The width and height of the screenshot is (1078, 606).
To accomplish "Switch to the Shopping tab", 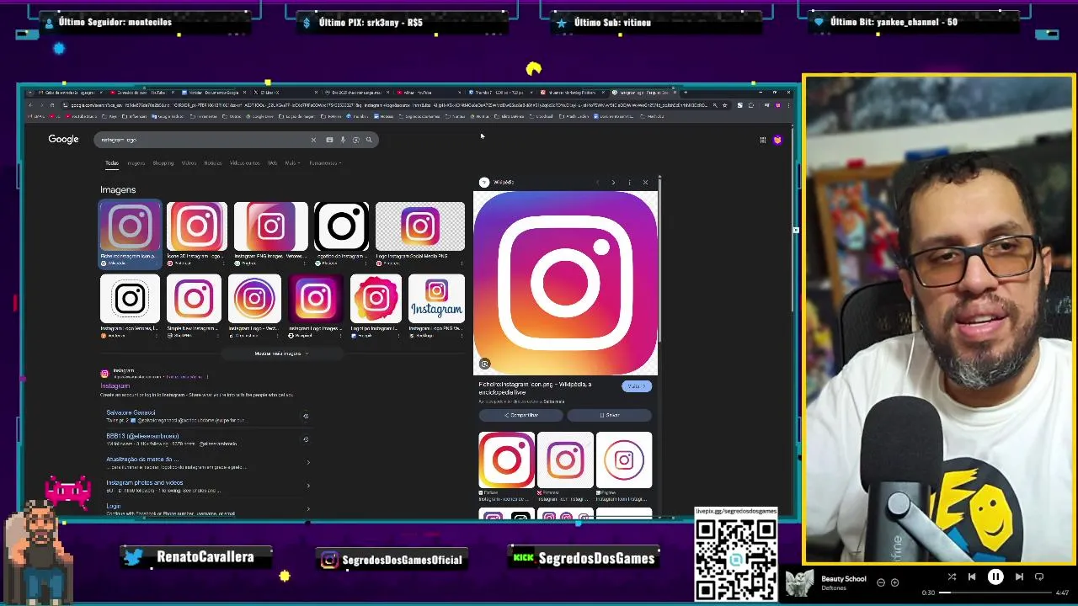I will (x=163, y=163).
